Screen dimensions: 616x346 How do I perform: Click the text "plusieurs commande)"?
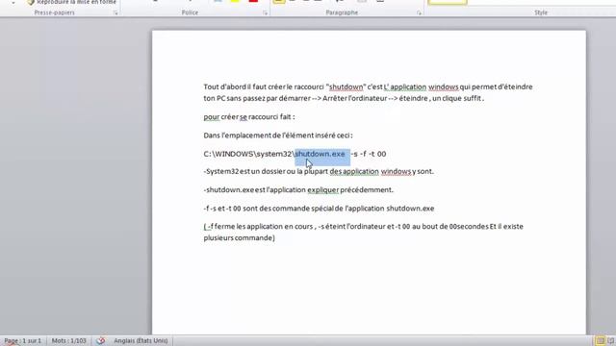pos(240,237)
